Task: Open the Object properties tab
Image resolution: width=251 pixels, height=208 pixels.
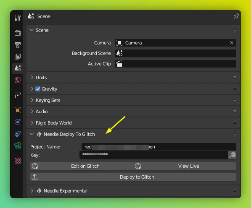Action: 18,110
